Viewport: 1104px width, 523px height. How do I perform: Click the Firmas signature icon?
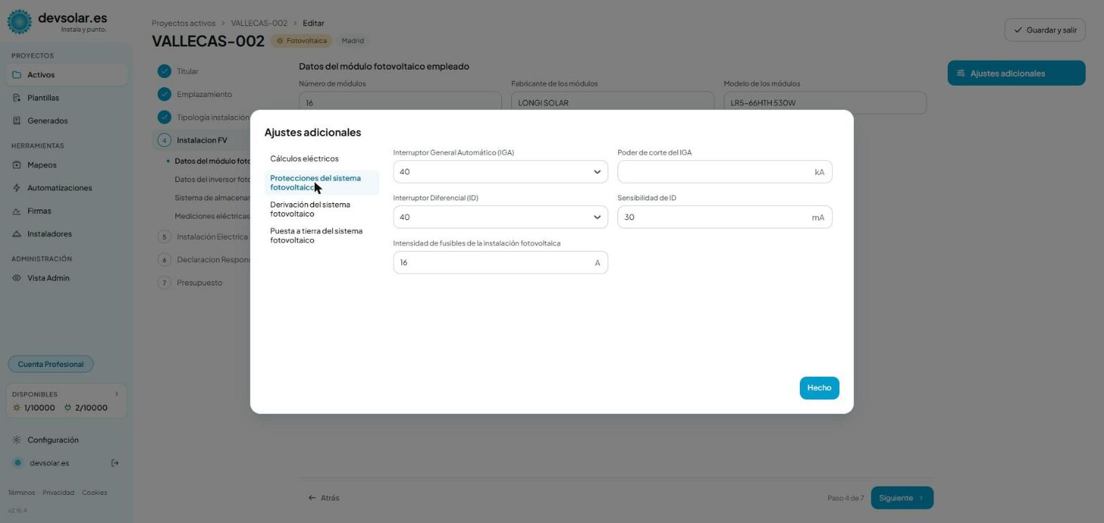click(17, 211)
